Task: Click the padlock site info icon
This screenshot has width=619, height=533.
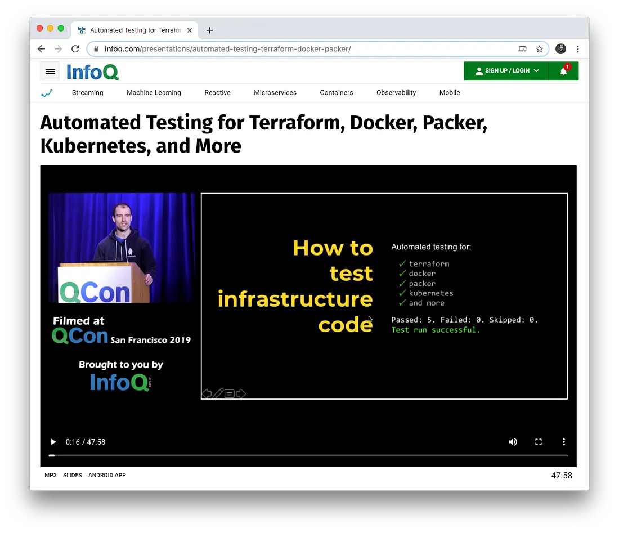Action: coord(96,48)
